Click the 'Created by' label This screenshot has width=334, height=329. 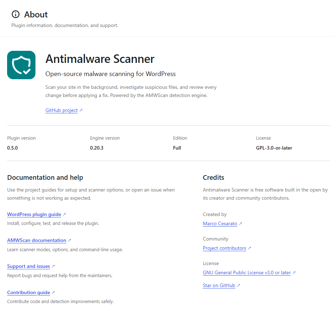coord(215,214)
